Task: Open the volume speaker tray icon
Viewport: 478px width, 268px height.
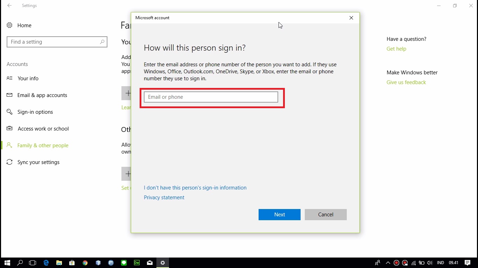Action: coord(430,263)
